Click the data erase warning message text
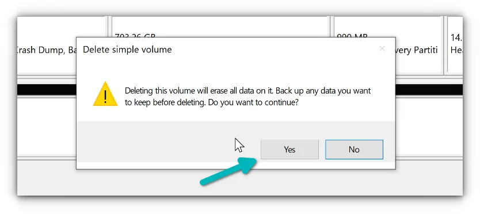The width and height of the screenshot is (480, 214). [x=247, y=97]
